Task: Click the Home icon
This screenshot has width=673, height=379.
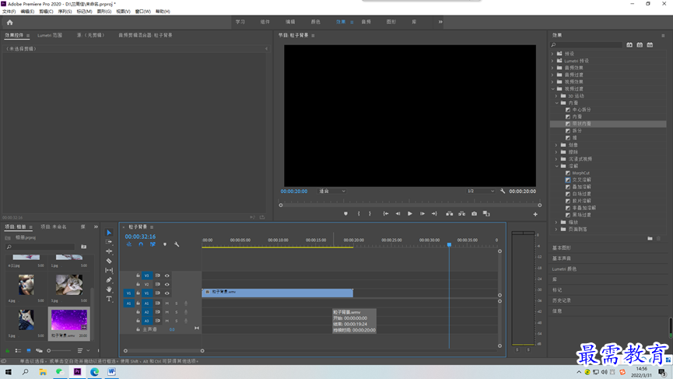Action: pos(10,23)
